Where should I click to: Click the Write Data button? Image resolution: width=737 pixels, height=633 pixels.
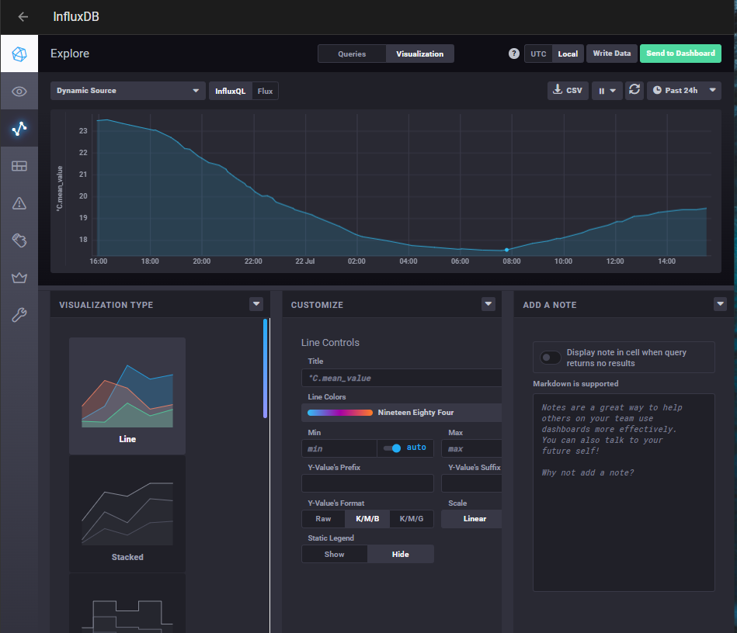[x=611, y=54]
